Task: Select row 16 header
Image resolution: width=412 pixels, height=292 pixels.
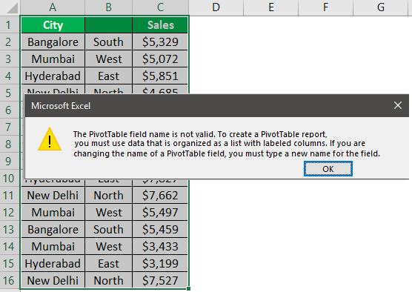Action: (10, 281)
